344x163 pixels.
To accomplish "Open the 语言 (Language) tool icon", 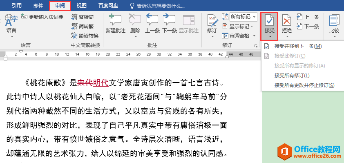I will (x=11, y=20).
